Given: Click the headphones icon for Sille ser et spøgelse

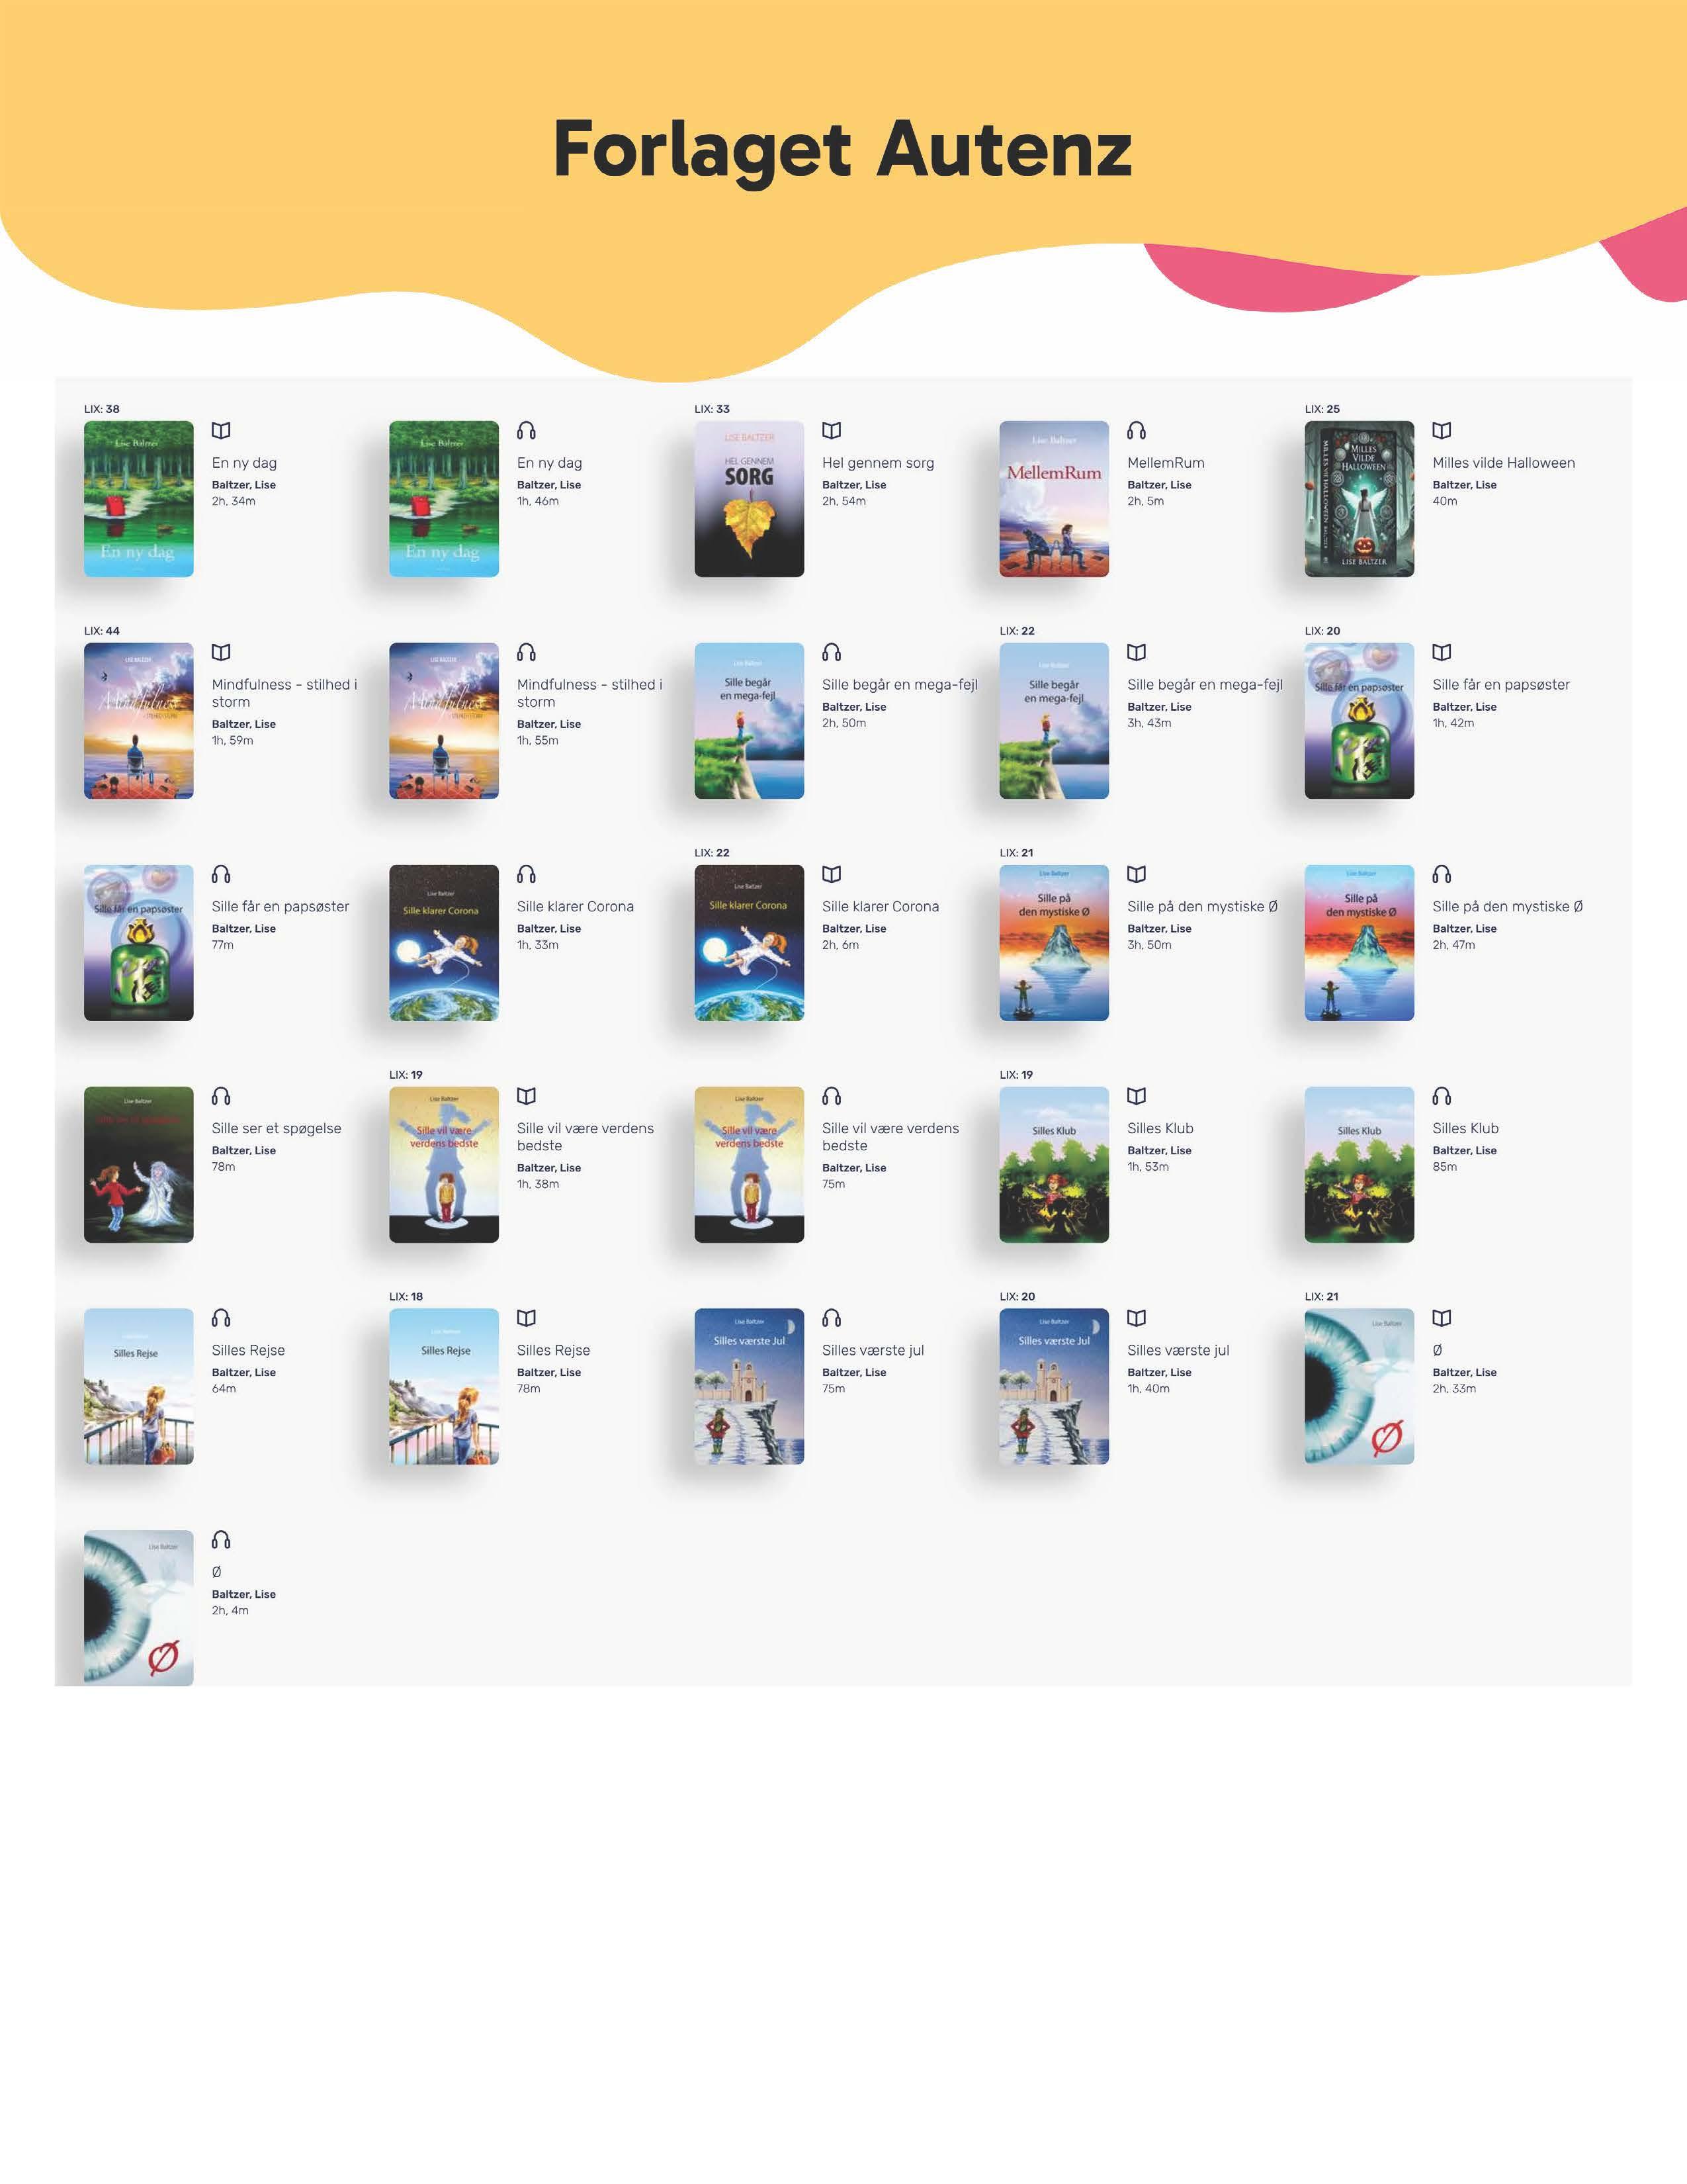Looking at the screenshot, I should pos(221,1096).
